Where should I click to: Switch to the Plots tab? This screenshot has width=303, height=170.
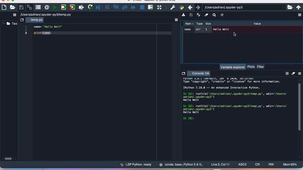pyautogui.click(x=251, y=67)
